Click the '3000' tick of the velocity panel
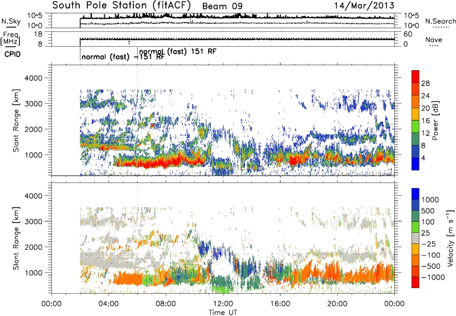Screen dimensions: 456x316 (33, 221)
